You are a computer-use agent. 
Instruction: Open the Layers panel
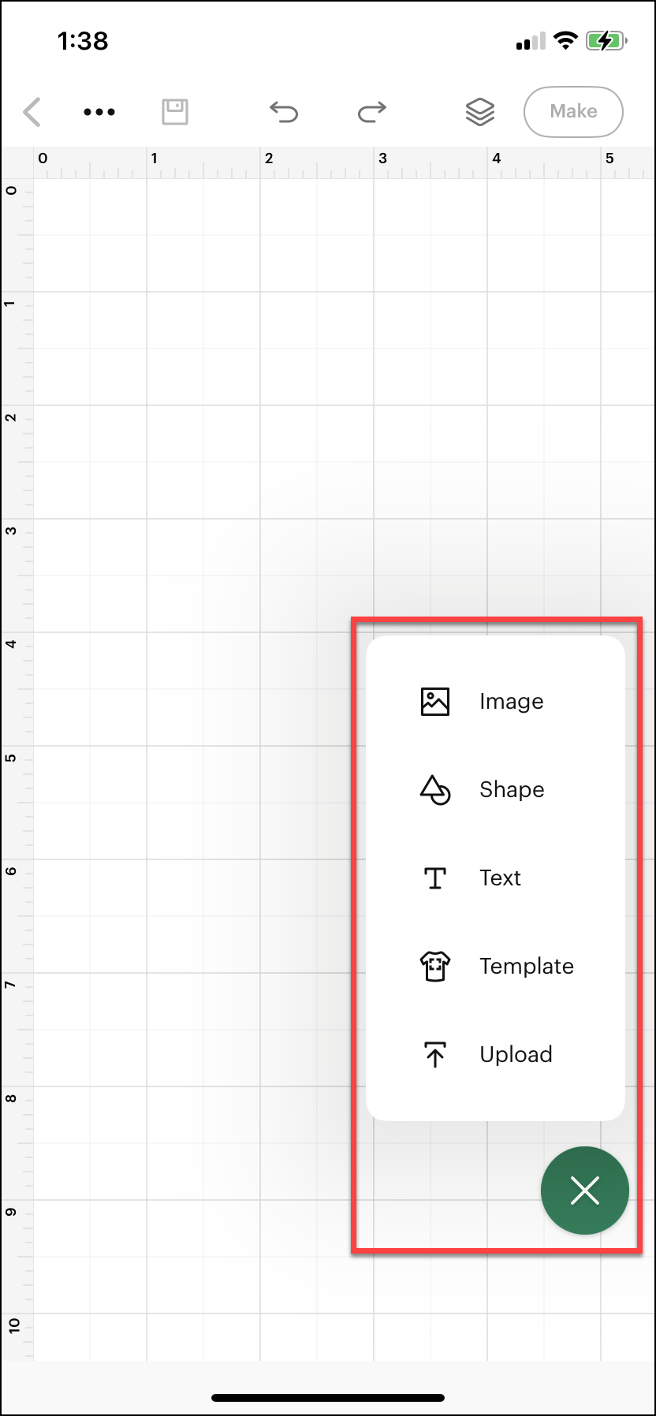coord(479,112)
